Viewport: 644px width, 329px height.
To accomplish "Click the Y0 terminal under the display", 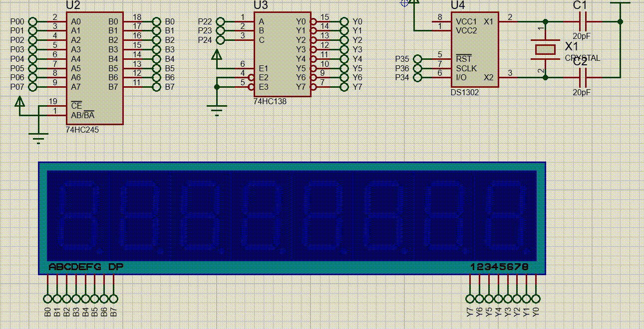I will (x=536, y=299).
